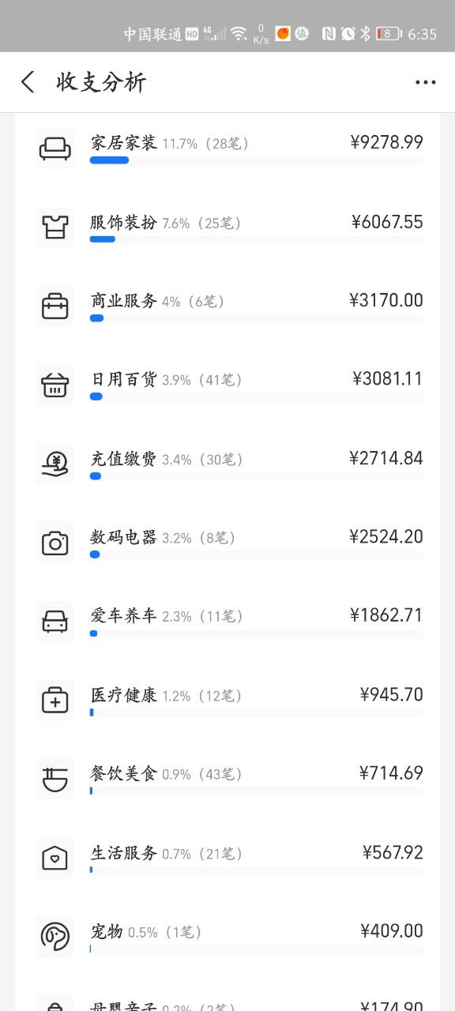The width and height of the screenshot is (455, 1011).
Task: Tap the briefcase icon for 商业服务
Action: pyautogui.click(x=55, y=306)
